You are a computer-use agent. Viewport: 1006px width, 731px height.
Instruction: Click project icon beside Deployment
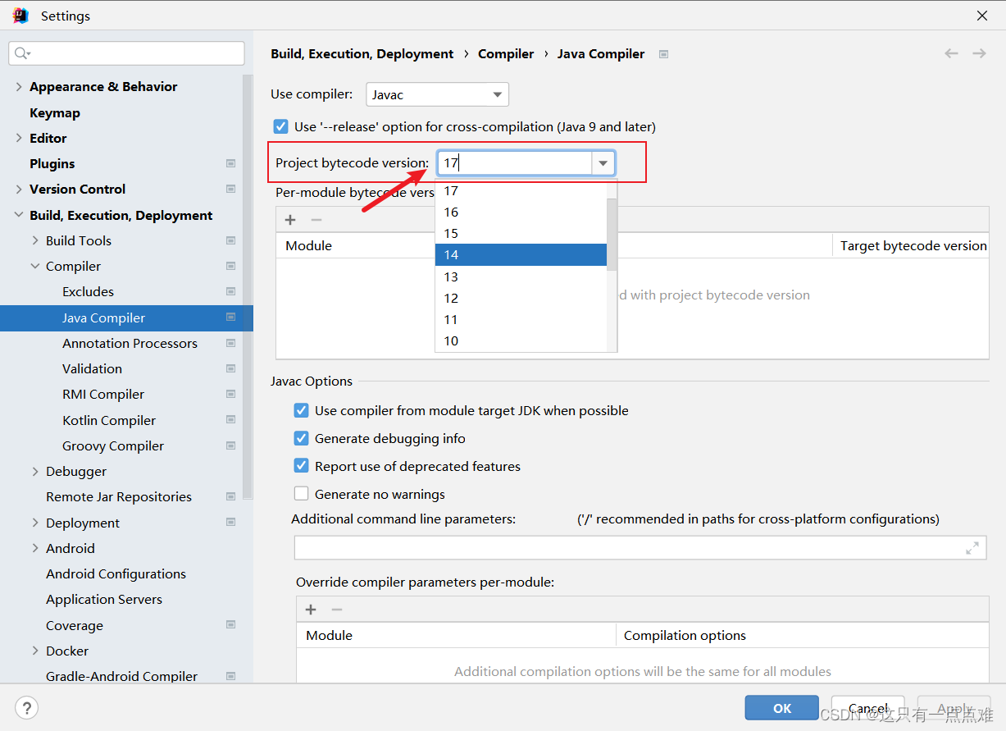[230, 523]
